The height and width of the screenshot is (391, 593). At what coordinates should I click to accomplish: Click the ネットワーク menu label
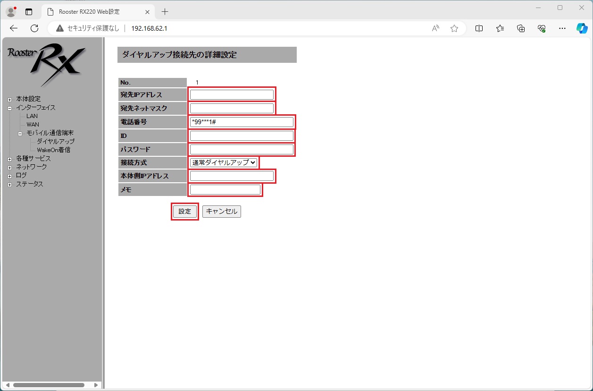click(31, 167)
